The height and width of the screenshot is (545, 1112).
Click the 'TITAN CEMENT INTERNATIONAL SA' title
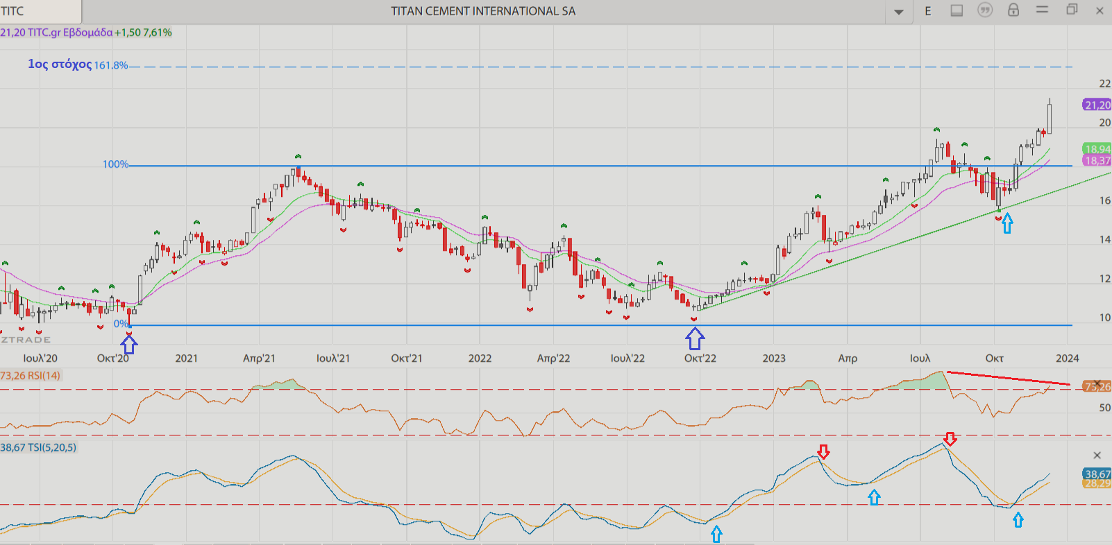(483, 11)
